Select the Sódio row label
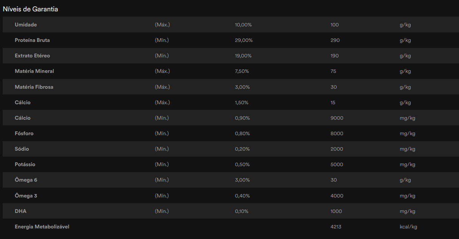This screenshot has width=459, height=239. pyautogui.click(x=22, y=149)
